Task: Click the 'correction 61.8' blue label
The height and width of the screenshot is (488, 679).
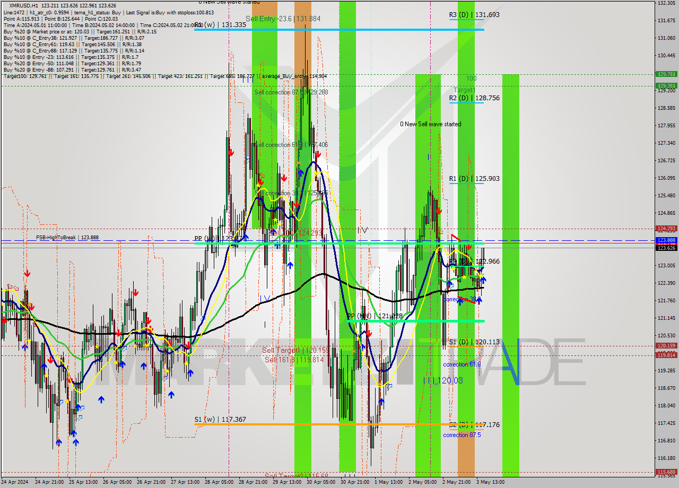Action: click(462, 364)
